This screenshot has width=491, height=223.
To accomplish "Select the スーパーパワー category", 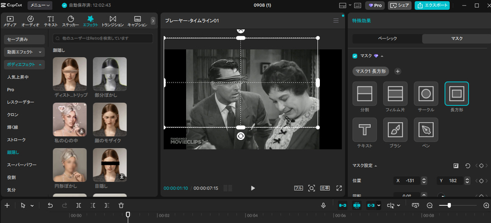I will click(22, 165).
